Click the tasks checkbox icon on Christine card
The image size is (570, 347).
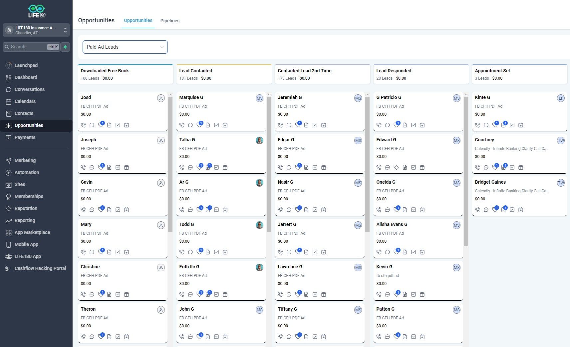(118, 294)
